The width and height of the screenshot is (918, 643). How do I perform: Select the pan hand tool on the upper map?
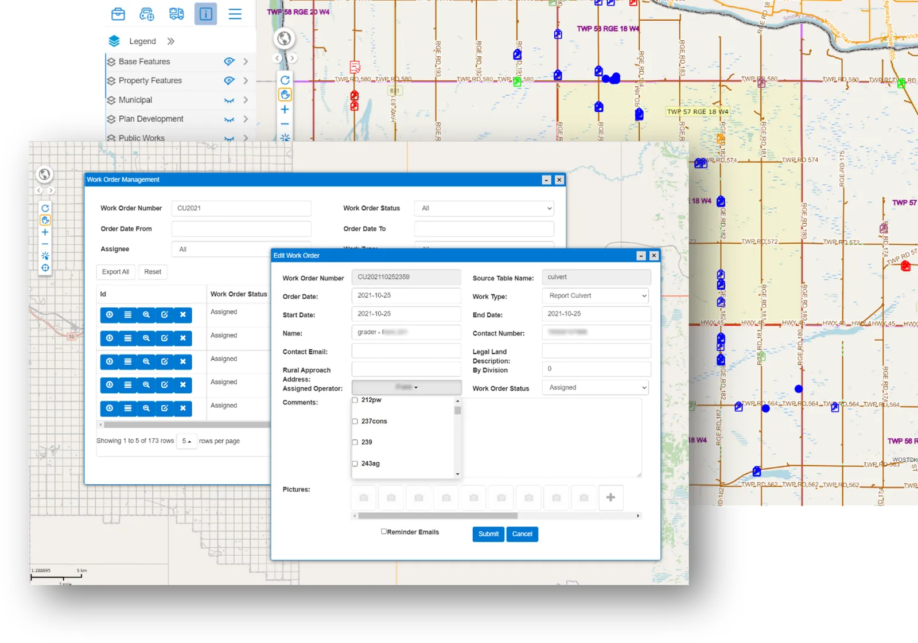[x=285, y=95]
